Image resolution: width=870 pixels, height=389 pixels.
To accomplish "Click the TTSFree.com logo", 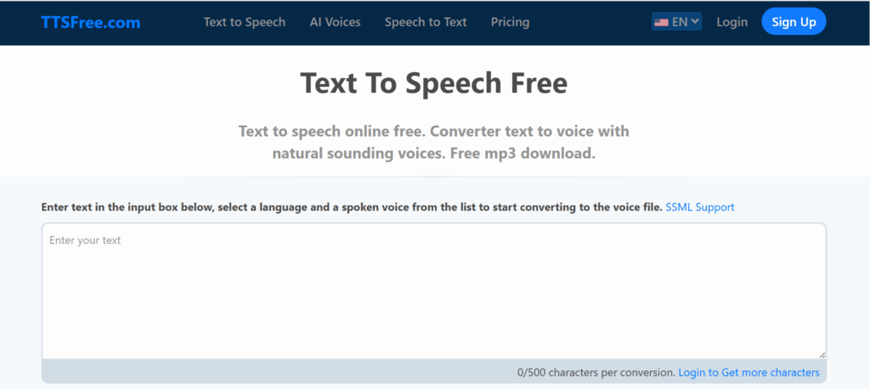I will pos(91,22).
